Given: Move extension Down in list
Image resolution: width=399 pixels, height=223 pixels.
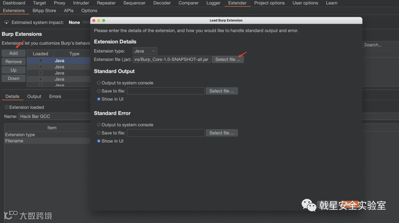Looking at the screenshot, I should 13,78.
